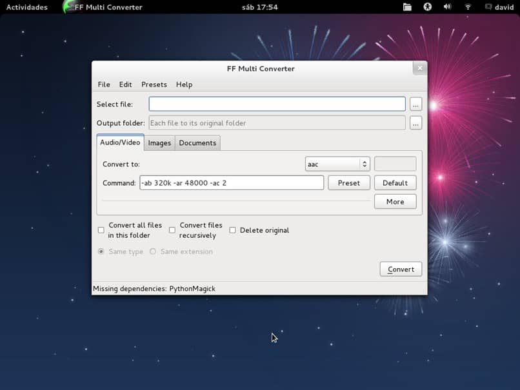Select the Same extension radio button
The width and height of the screenshot is (520, 390).
(152, 251)
